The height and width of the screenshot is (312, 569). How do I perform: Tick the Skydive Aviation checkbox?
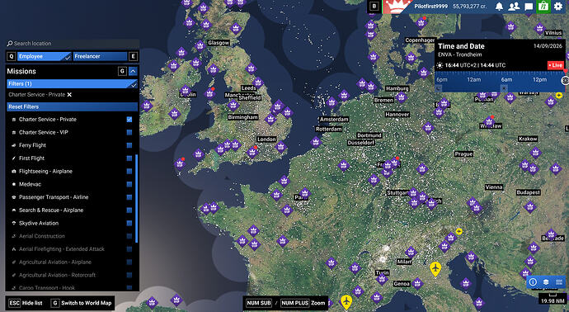(129, 223)
